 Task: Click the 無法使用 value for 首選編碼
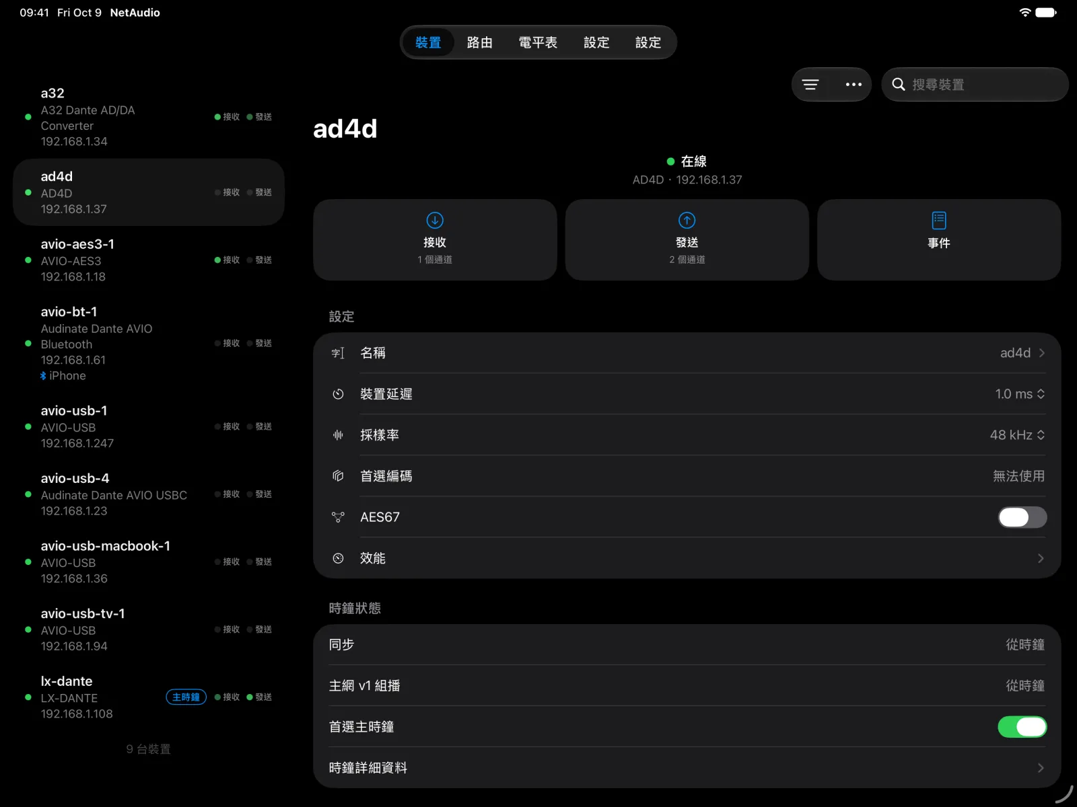[1018, 476]
